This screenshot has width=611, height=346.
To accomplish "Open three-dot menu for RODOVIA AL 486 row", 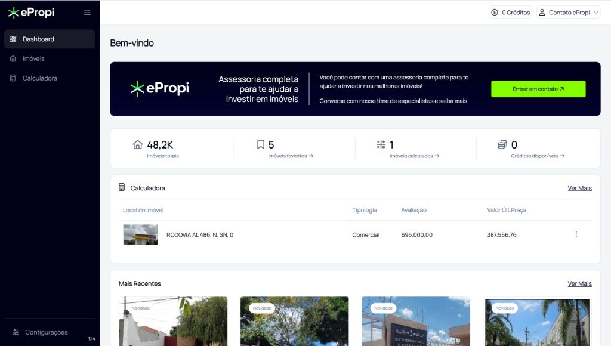I will pyautogui.click(x=576, y=234).
